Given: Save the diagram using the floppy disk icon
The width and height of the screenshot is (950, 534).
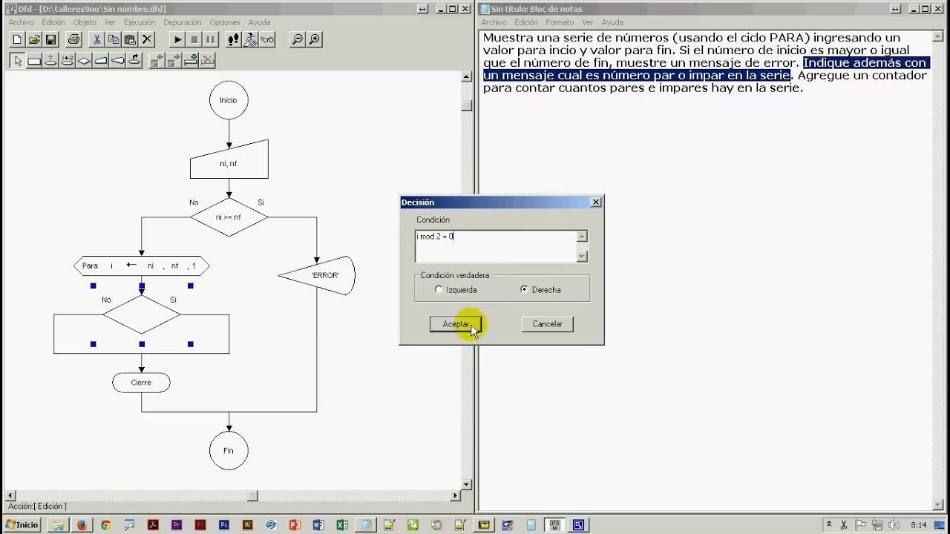Looking at the screenshot, I should click(x=50, y=39).
